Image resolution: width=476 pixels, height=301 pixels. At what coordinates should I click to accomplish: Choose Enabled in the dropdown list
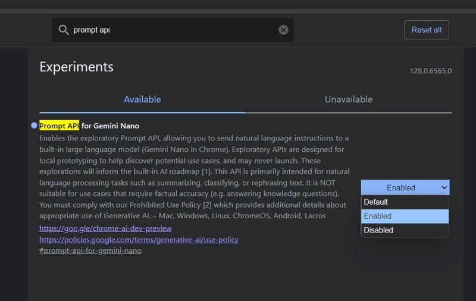coord(405,216)
